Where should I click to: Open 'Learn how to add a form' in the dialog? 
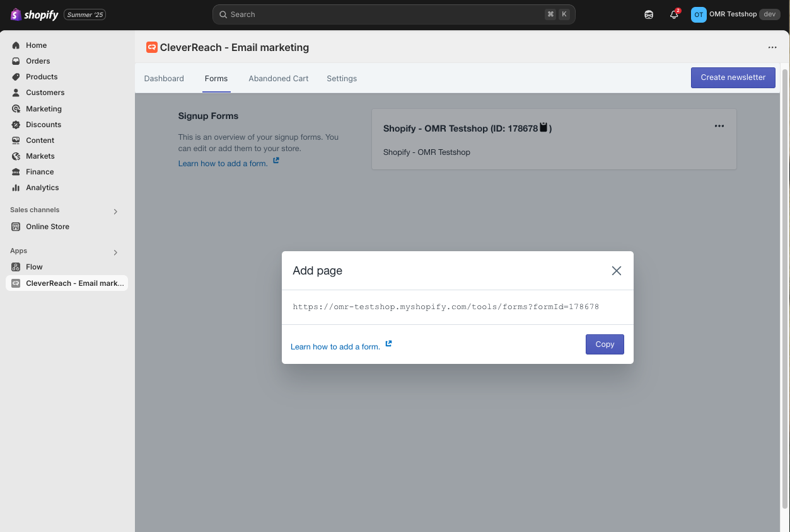(x=335, y=347)
